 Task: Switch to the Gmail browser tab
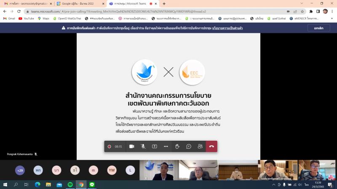pos(28,4)
